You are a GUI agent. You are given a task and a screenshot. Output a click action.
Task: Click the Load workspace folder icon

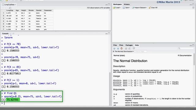click(114, 8)
